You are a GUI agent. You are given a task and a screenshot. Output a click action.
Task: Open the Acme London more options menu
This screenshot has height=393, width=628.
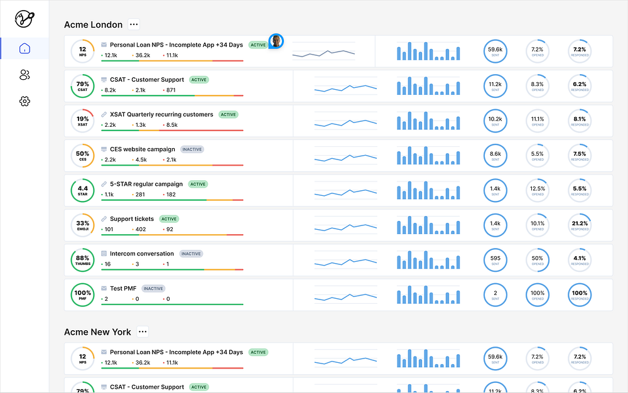point(134,24)
